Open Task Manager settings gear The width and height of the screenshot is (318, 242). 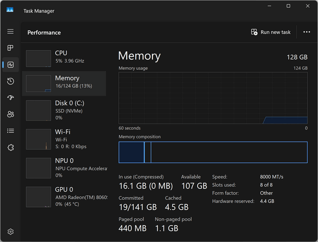pyautogui.click(x=10, y=232)
